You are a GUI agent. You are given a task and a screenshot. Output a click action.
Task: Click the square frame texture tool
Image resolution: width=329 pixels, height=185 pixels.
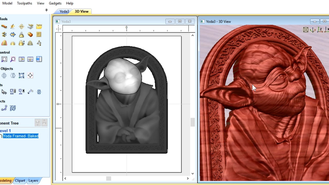39,34
